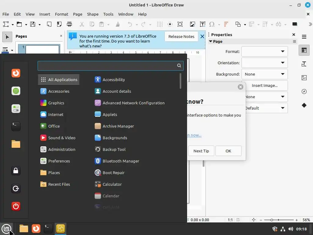Click the Cut scissors icon
The width and height of the screenshot is (313, 235).
pyautogui.click(x=82, y=24)
